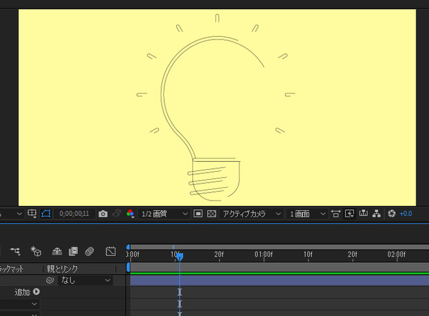Image resolution: width=429 pixels, height=316 pixels.
Task: Click the current time 0;00;00;11 field
Action: tap(74, 213)
